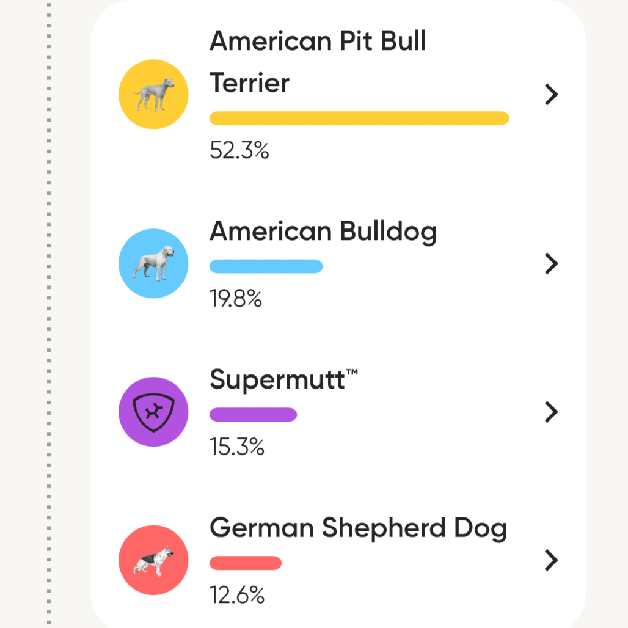Select the American Pit Bull Terrier title

coord(318,62)
